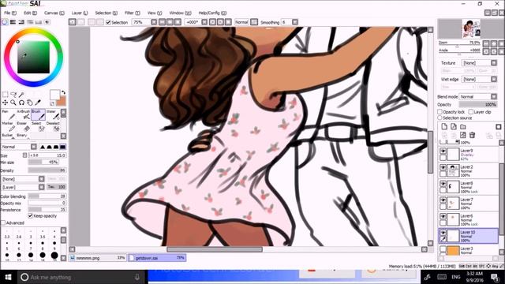This screenshot has height=284, width=505.
Task: Click the Cortana Ask me anything box
Action: tap(80, 277)
